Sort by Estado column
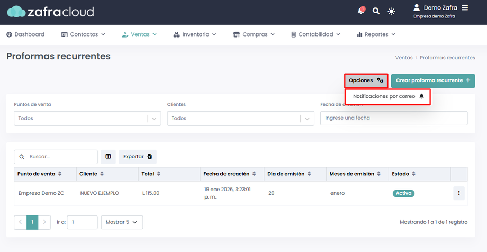The height and width of the screenshot is (252, 487). [420, 174]
